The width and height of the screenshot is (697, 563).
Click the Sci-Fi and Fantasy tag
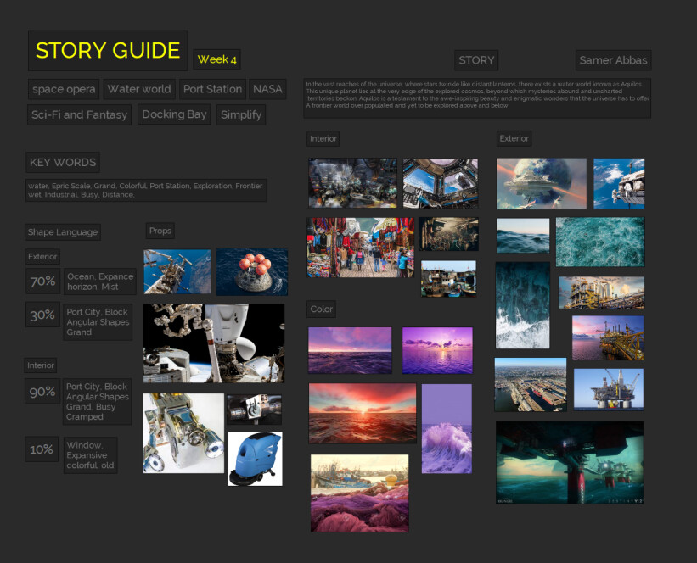[79, 115]
